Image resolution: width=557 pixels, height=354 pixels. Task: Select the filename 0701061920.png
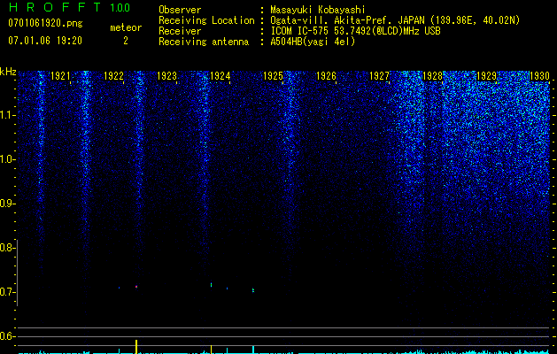(x=45, y=23)
